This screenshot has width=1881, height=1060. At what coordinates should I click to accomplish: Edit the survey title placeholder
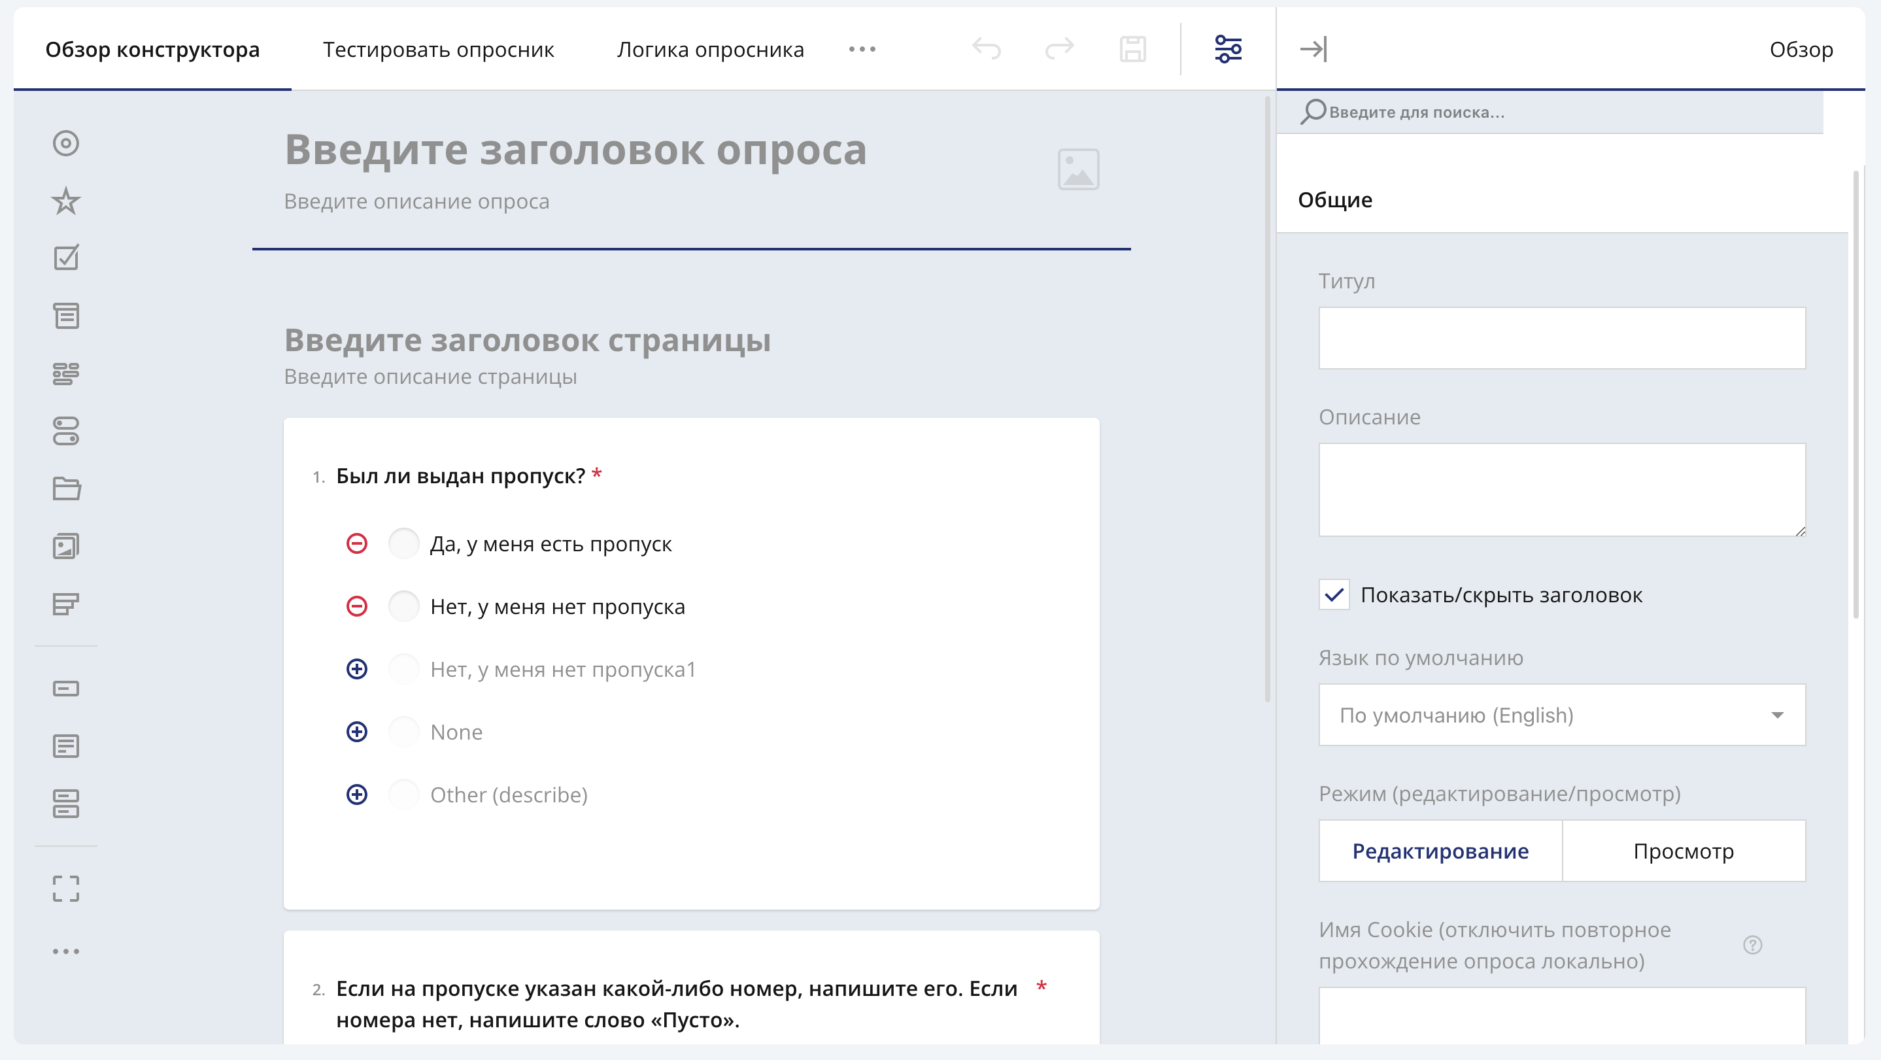pyautogui.click(x=575, y=150)
